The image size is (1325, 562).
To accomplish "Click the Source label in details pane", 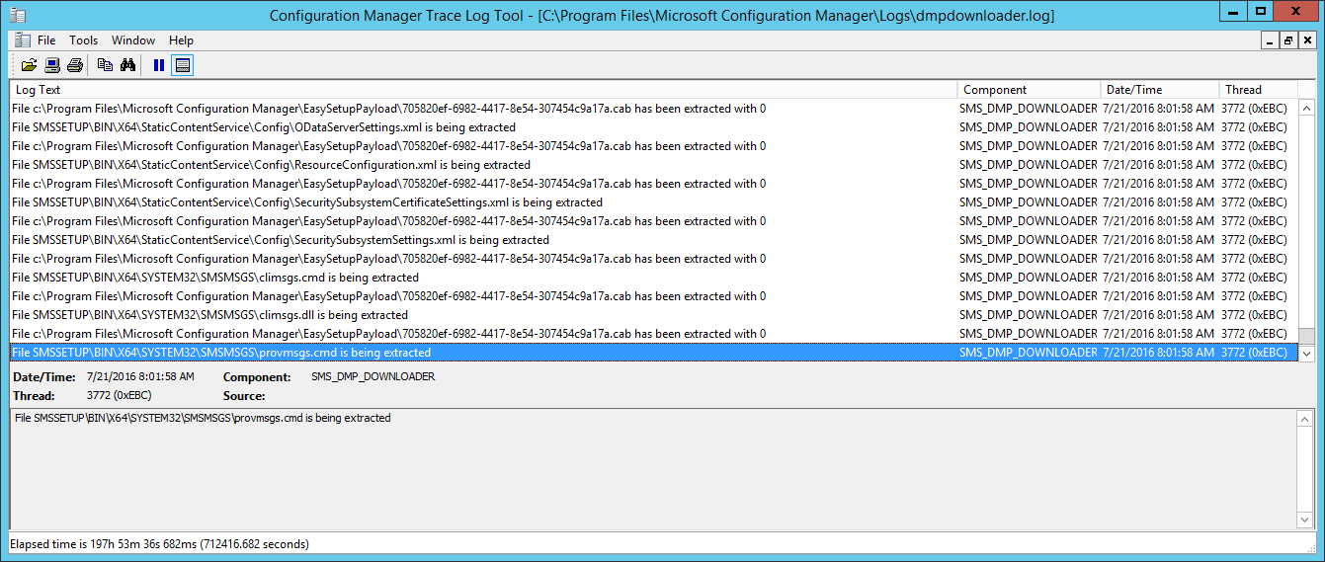I will pos(244,396).
